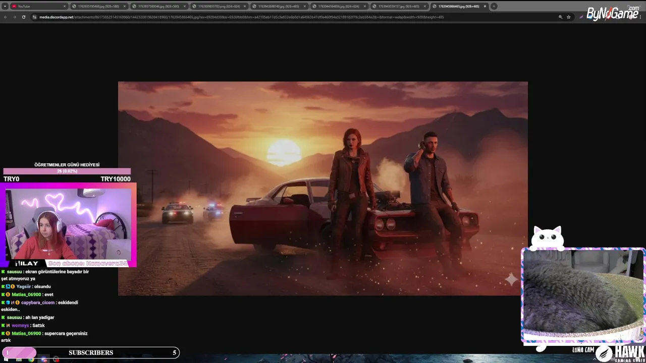Open the 1763938855783.jpg tab
The height and width of the screenshot is (363, 646).
pos(219,6)
